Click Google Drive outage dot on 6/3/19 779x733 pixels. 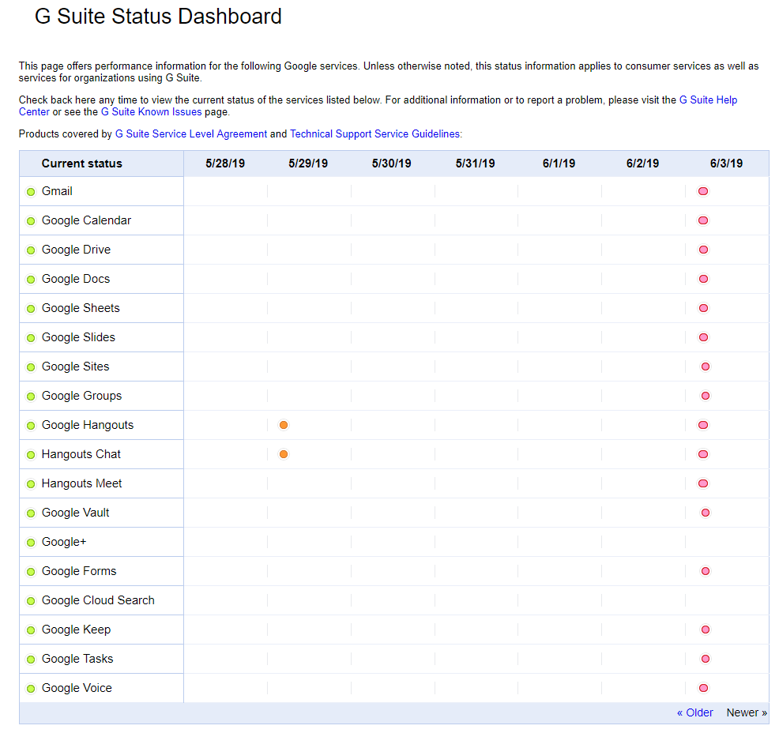703,250
